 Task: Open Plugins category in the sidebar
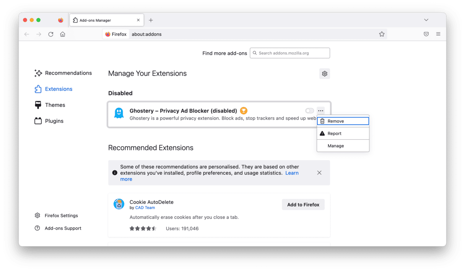click(x=49, y=121)
